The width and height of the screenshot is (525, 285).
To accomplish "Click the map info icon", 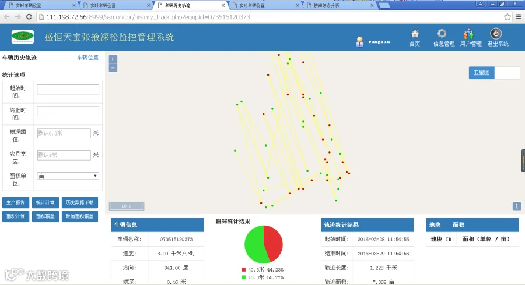I will click(517, 206).
